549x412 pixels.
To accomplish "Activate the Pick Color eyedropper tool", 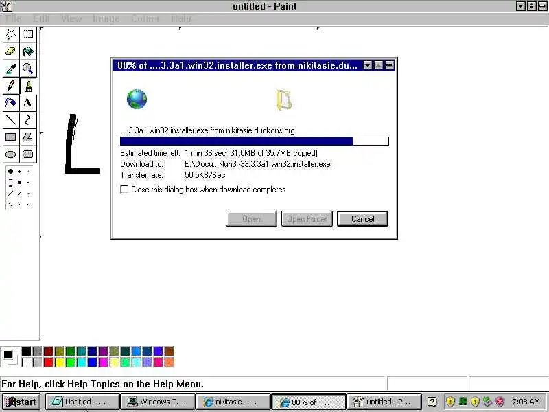I will pos(11,69).
